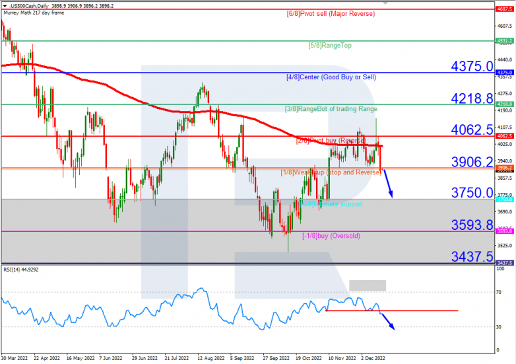Click the 30 Mar 2022 date label

(x=15, y=358)
